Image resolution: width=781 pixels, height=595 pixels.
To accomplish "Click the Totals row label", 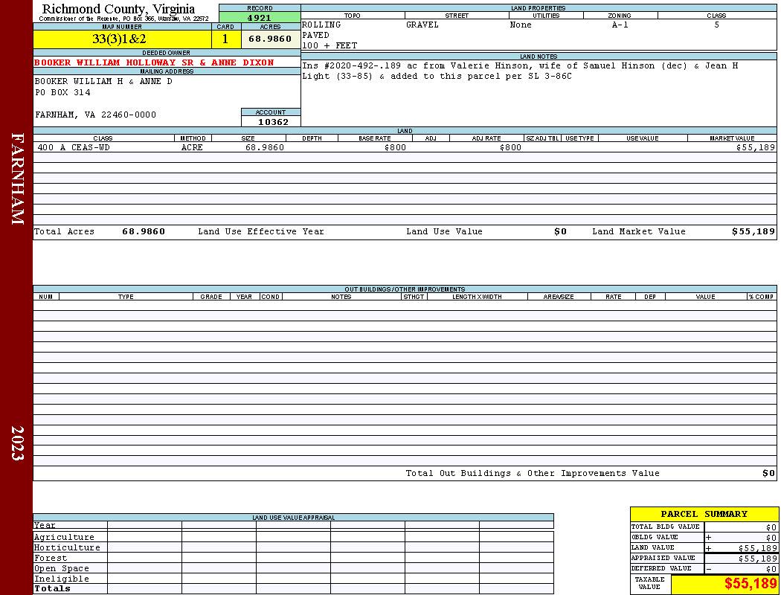I will coord(52,588).
